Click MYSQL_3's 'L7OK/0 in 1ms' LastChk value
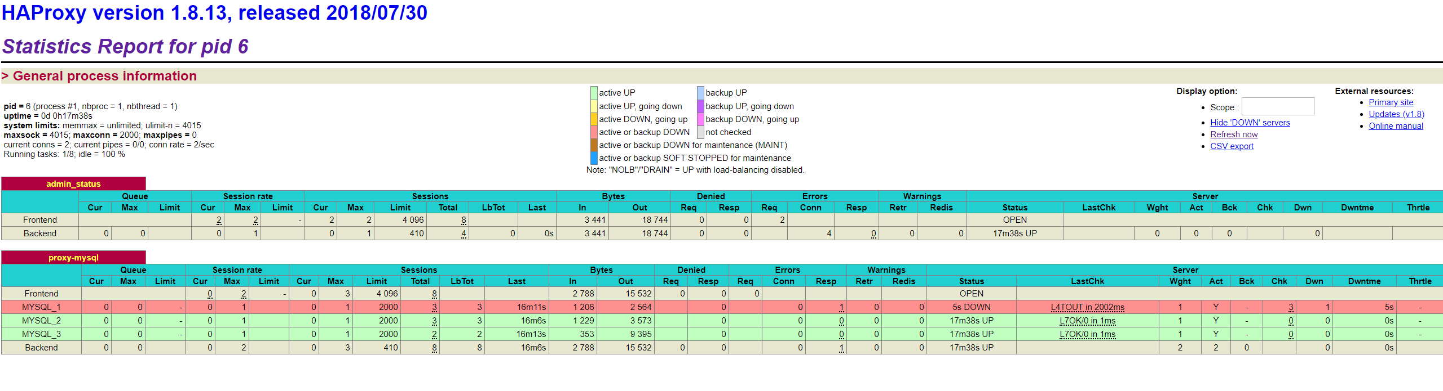 pyautogui.click(x=1087, y=334)
